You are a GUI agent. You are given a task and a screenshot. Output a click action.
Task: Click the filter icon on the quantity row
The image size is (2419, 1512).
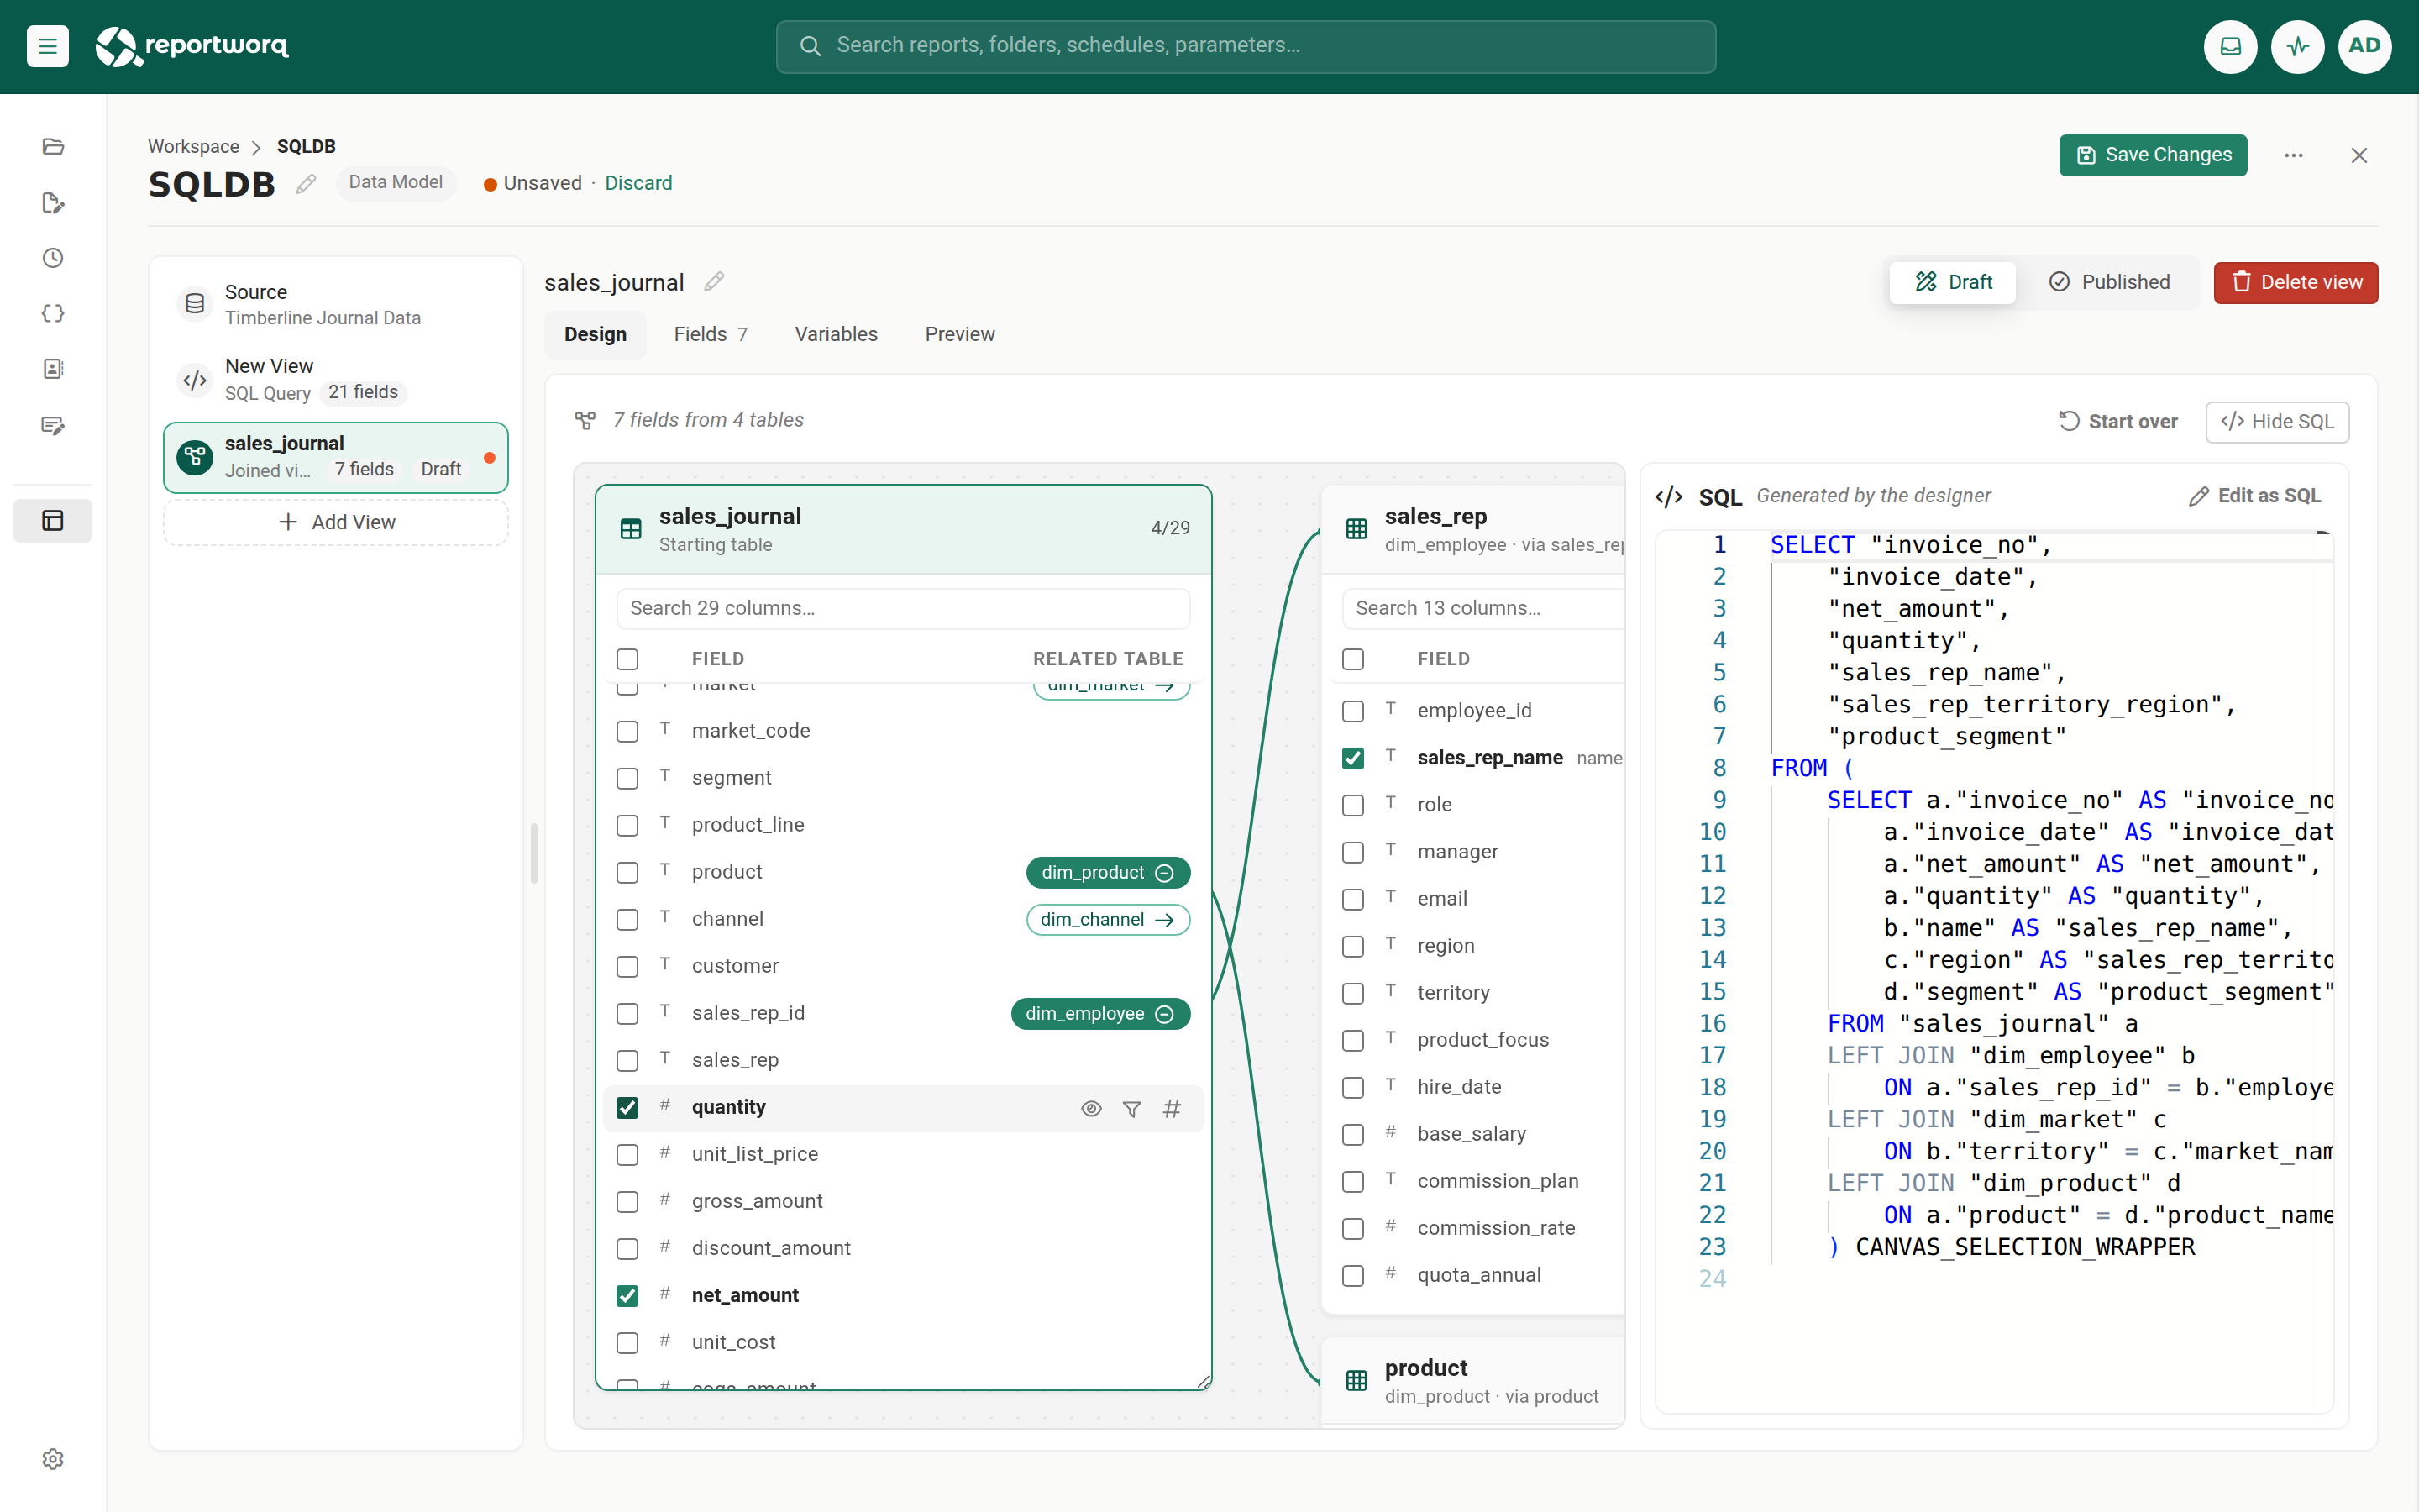pos(1131,1108)
